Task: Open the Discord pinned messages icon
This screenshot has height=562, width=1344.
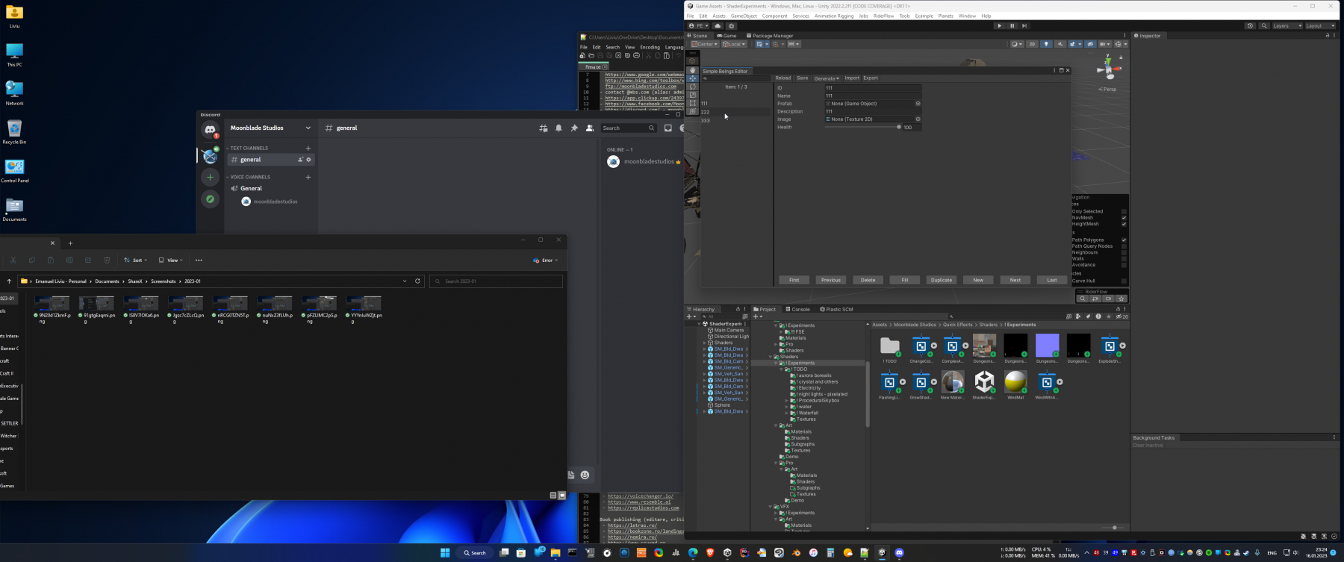Action: [574, 128]
